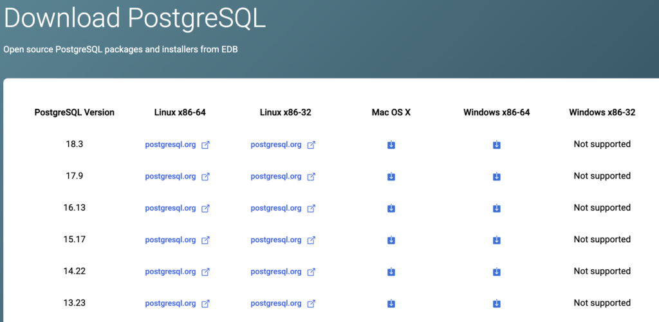Download PostgreSQL 17.9 for Mac OS X
Screen dimensions: 659x322
391,176
